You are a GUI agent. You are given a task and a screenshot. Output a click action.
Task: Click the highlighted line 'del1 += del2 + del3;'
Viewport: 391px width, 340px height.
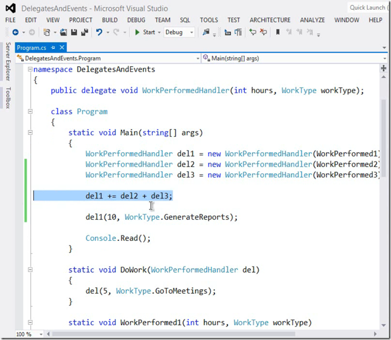point(129,196)
